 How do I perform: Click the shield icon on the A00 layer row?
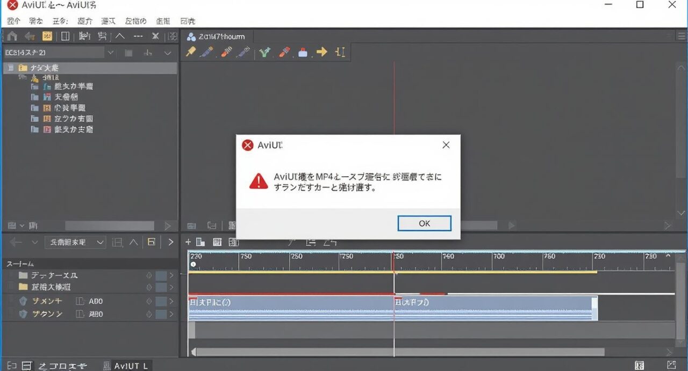tap(23, 301)
